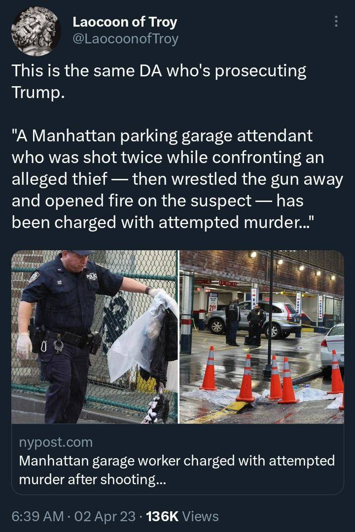The width and height of the screenshot is (355, 532).
Task: Click the 02 Apr 23 date
Action: pos(105,516)
